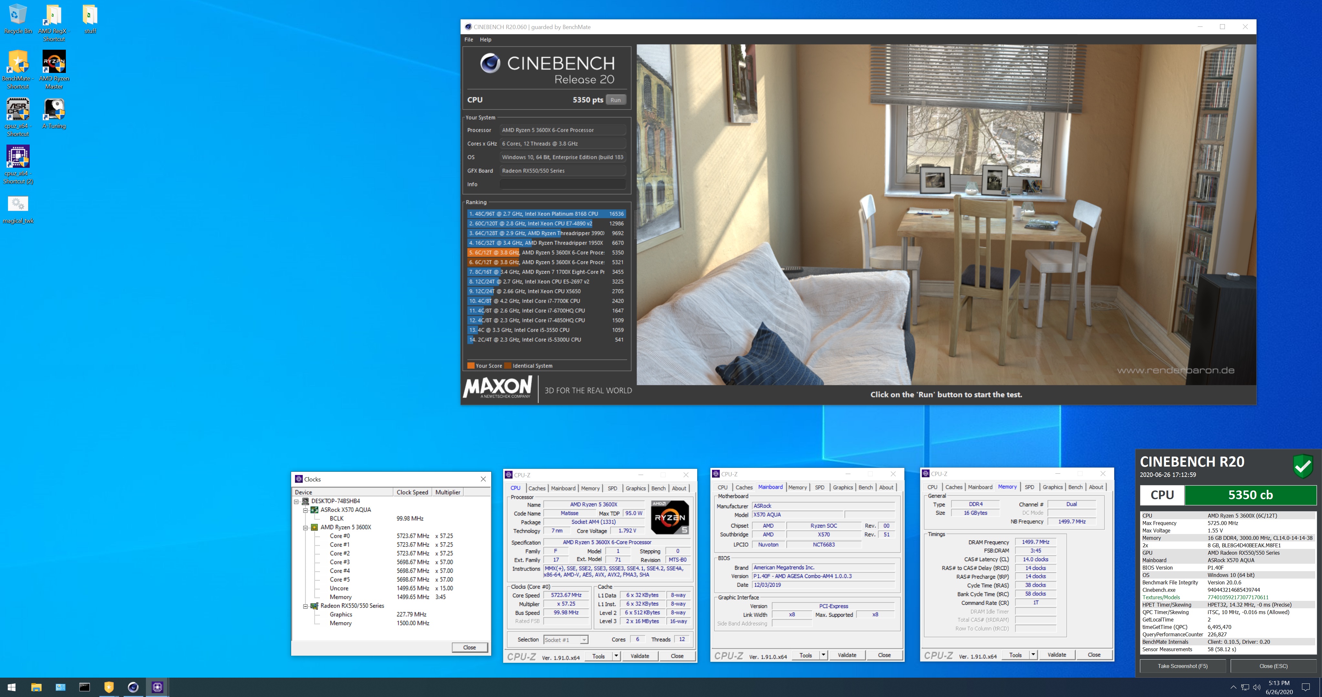Open the Socket #1 selection dropdown
The image size is (1322, 697).
[584, 640]
